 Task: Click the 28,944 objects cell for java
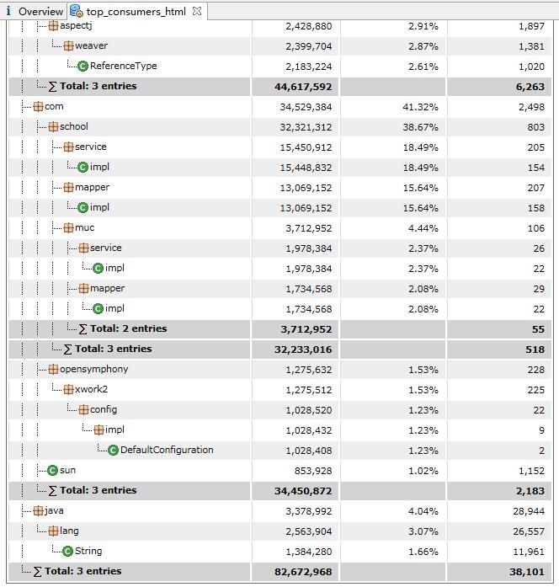pos(529,511)
